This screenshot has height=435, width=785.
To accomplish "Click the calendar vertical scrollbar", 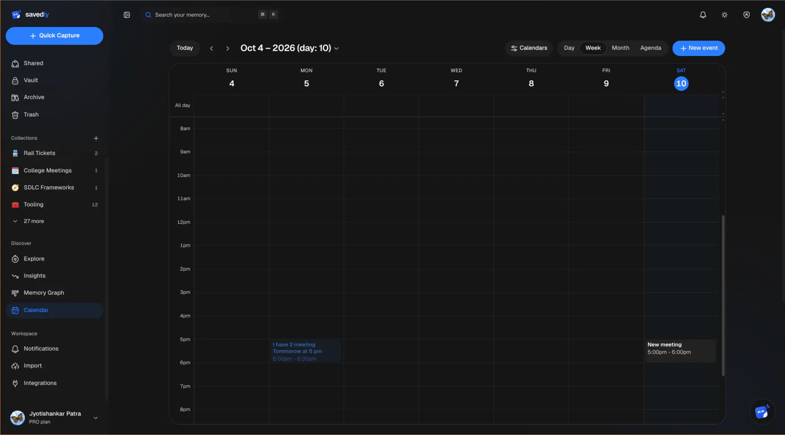I will (x=723, y=295).
